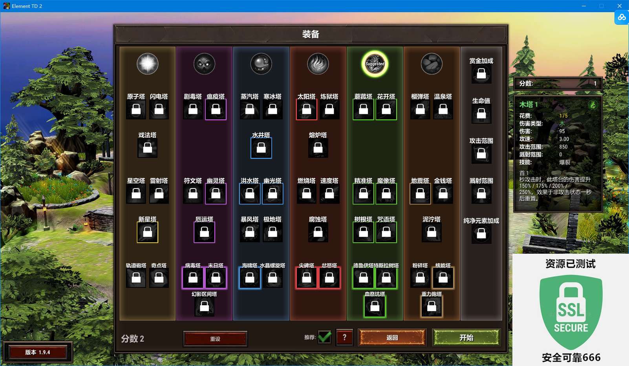The height and width of the screenshot is (366, 629).
Task: Click the attack range value 850
Action: (563, 147)
